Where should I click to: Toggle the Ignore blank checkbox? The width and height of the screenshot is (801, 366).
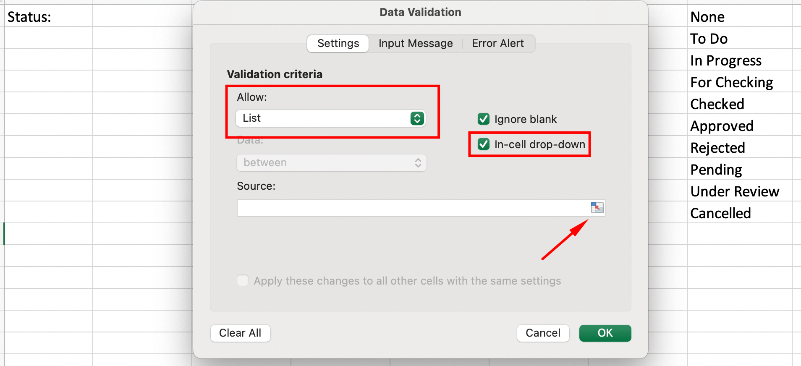click(484, 119)
